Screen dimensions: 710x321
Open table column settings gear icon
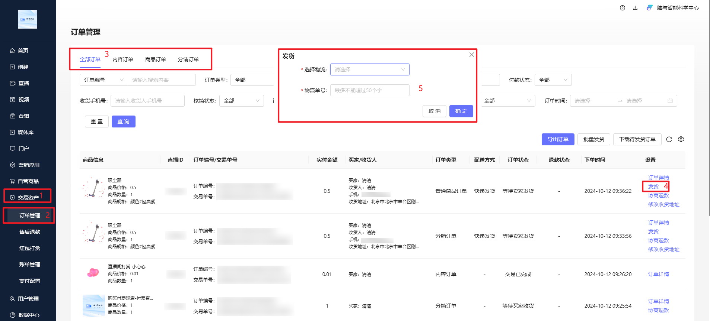click(681, 139)
